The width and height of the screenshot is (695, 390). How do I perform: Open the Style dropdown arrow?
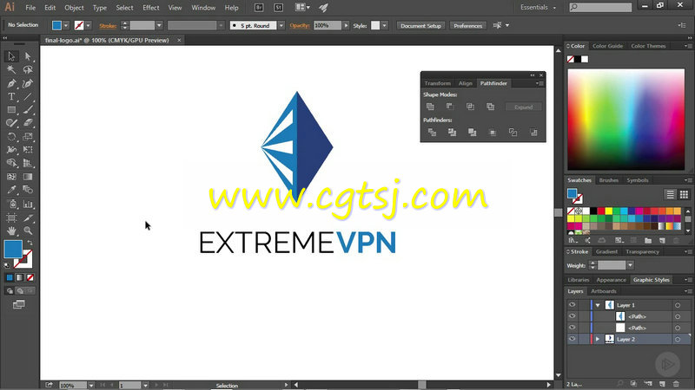[x=384, y=26]
